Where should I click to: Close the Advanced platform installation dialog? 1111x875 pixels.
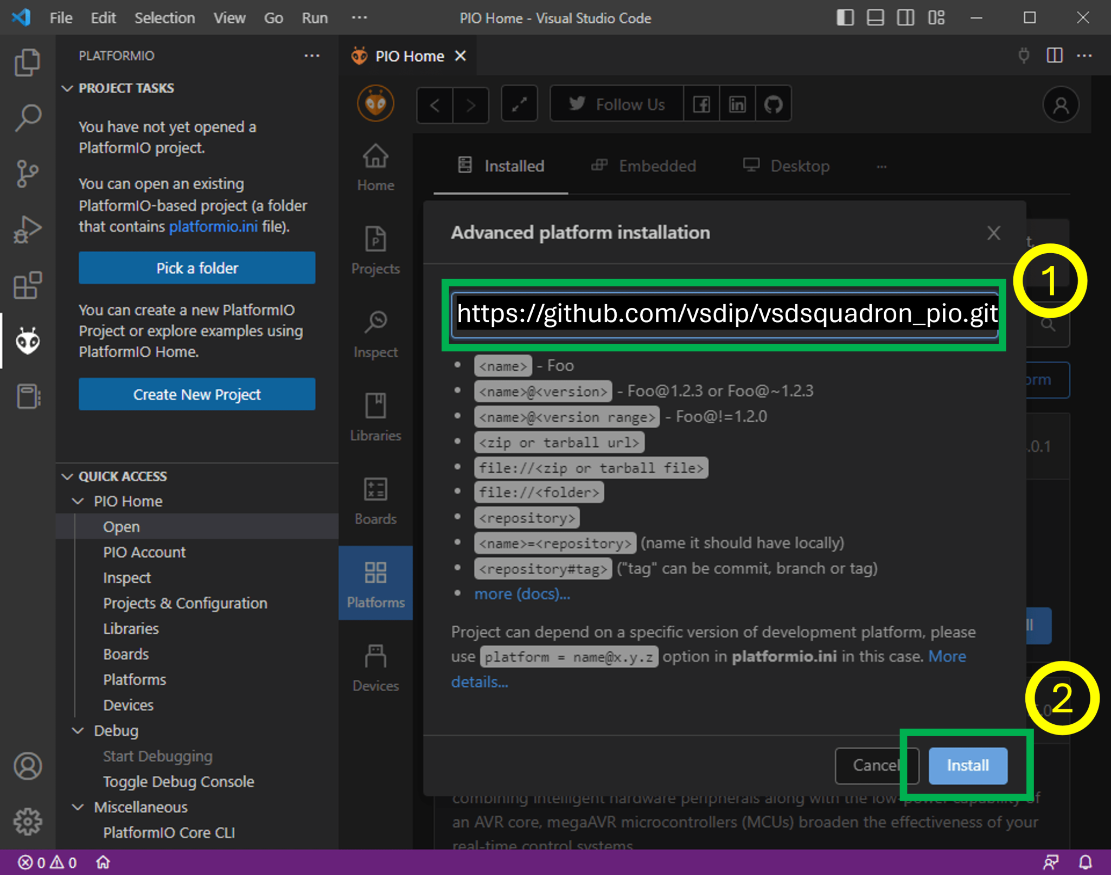click(x=993, y=233)
